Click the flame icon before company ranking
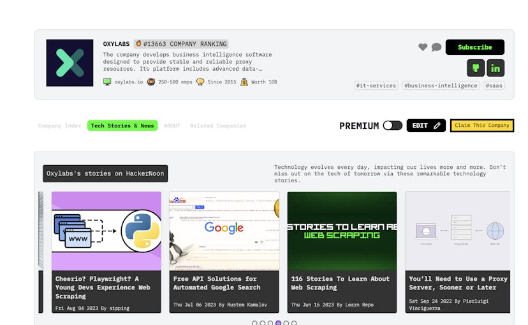This screenshot has width=528, height=325. tap(138, 43)
